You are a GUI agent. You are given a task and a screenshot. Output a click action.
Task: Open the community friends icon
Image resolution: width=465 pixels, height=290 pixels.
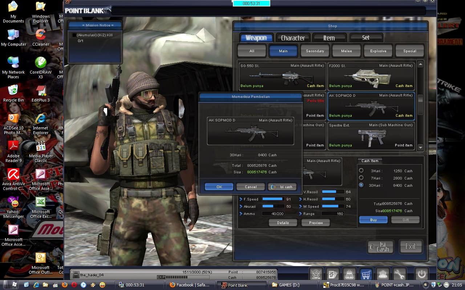click(383, 274)
